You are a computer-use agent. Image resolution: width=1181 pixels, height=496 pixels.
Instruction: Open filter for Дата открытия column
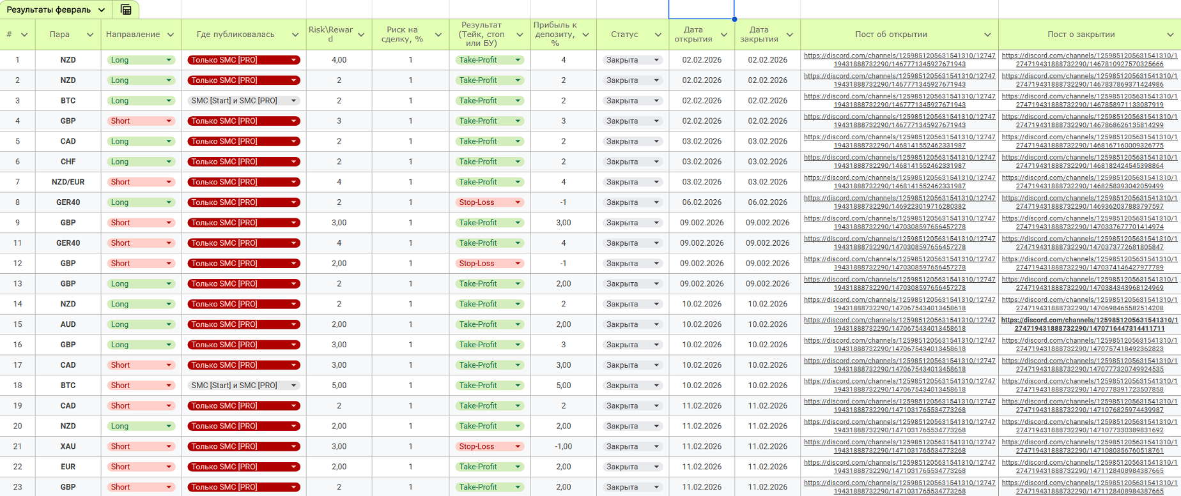[x=724, y=34]
